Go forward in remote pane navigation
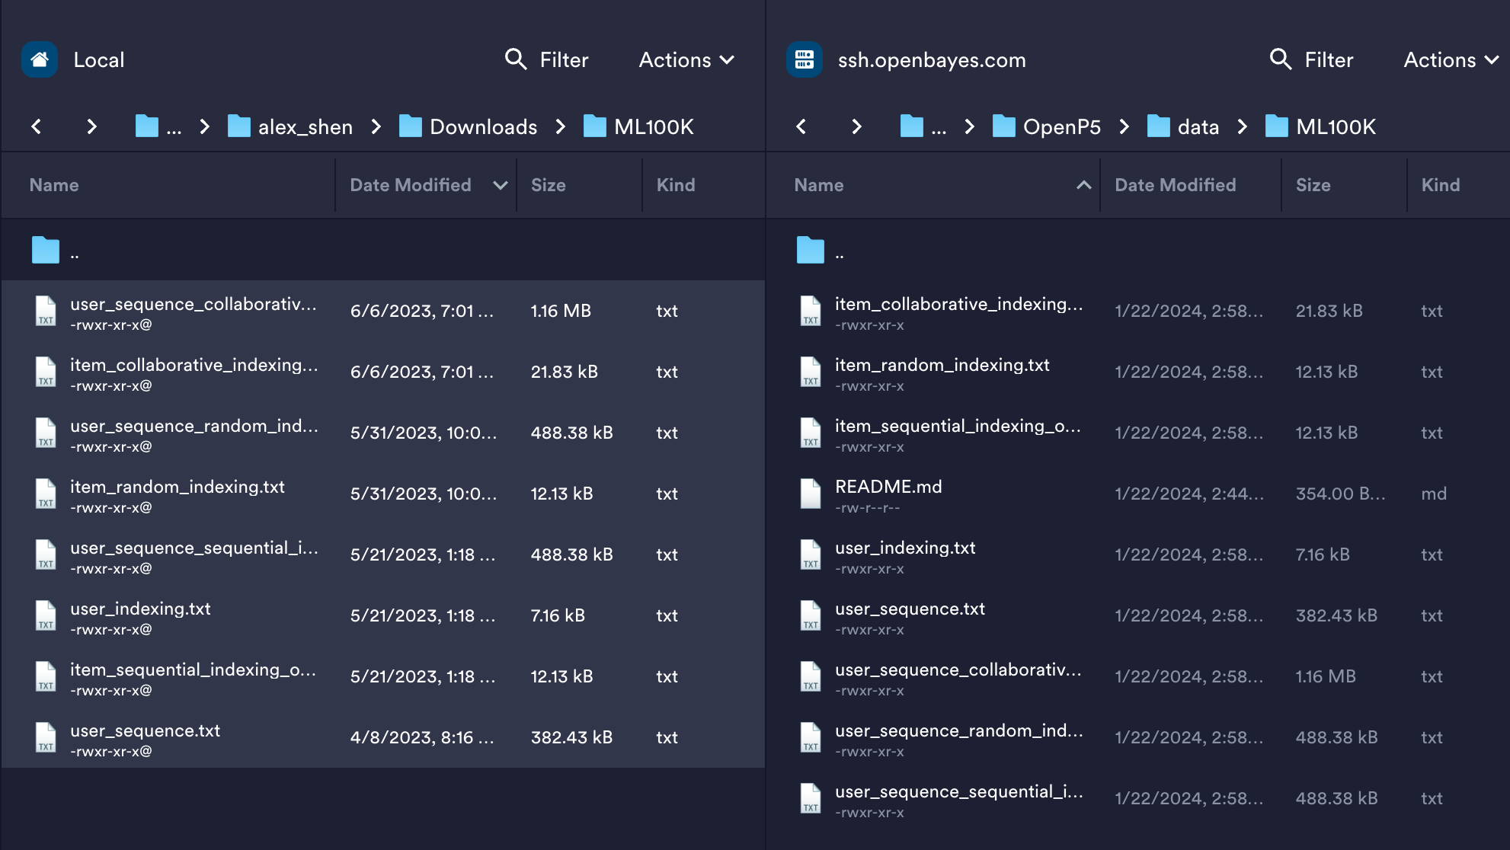1510x850 pixels. click(x=856, y=126)
